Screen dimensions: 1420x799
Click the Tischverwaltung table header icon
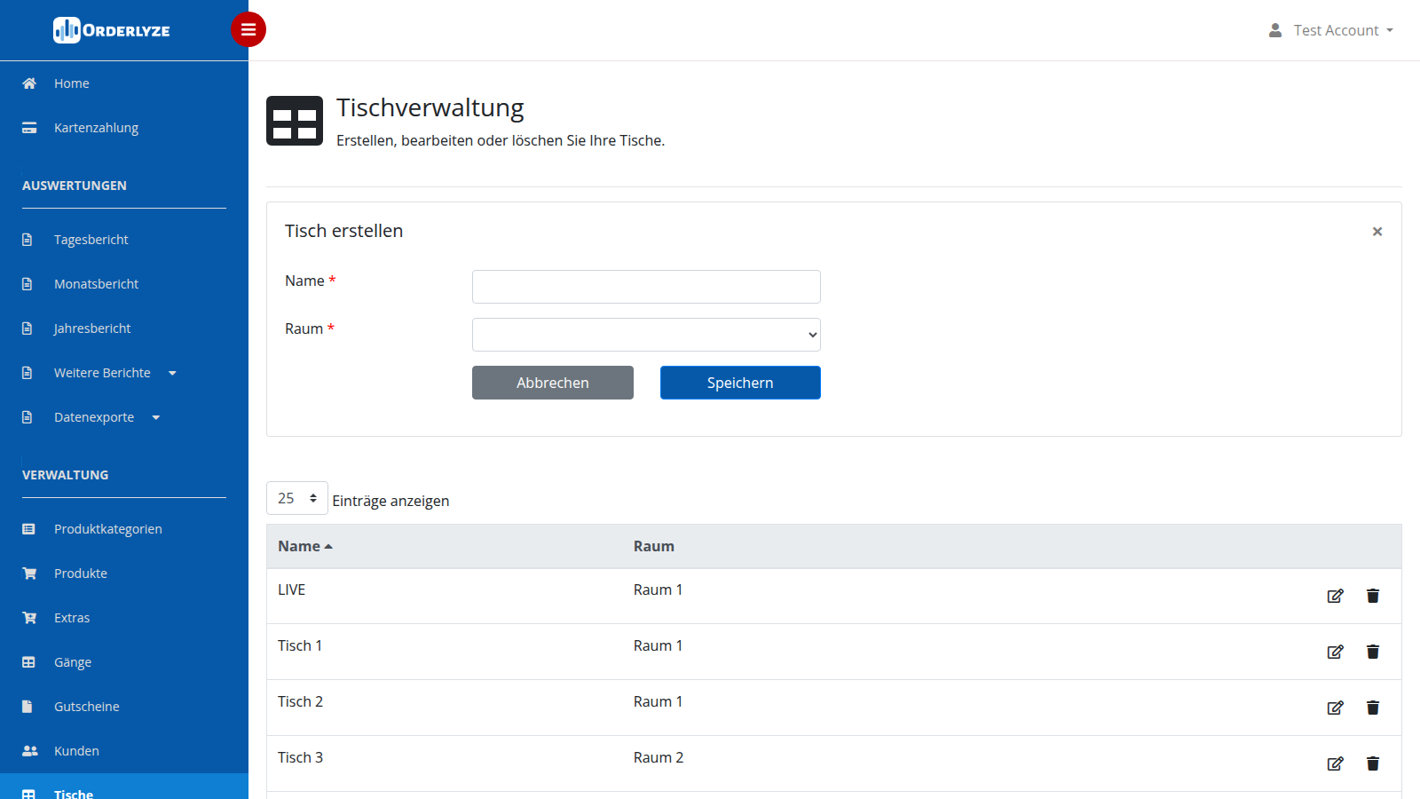[x=295, y=121]
